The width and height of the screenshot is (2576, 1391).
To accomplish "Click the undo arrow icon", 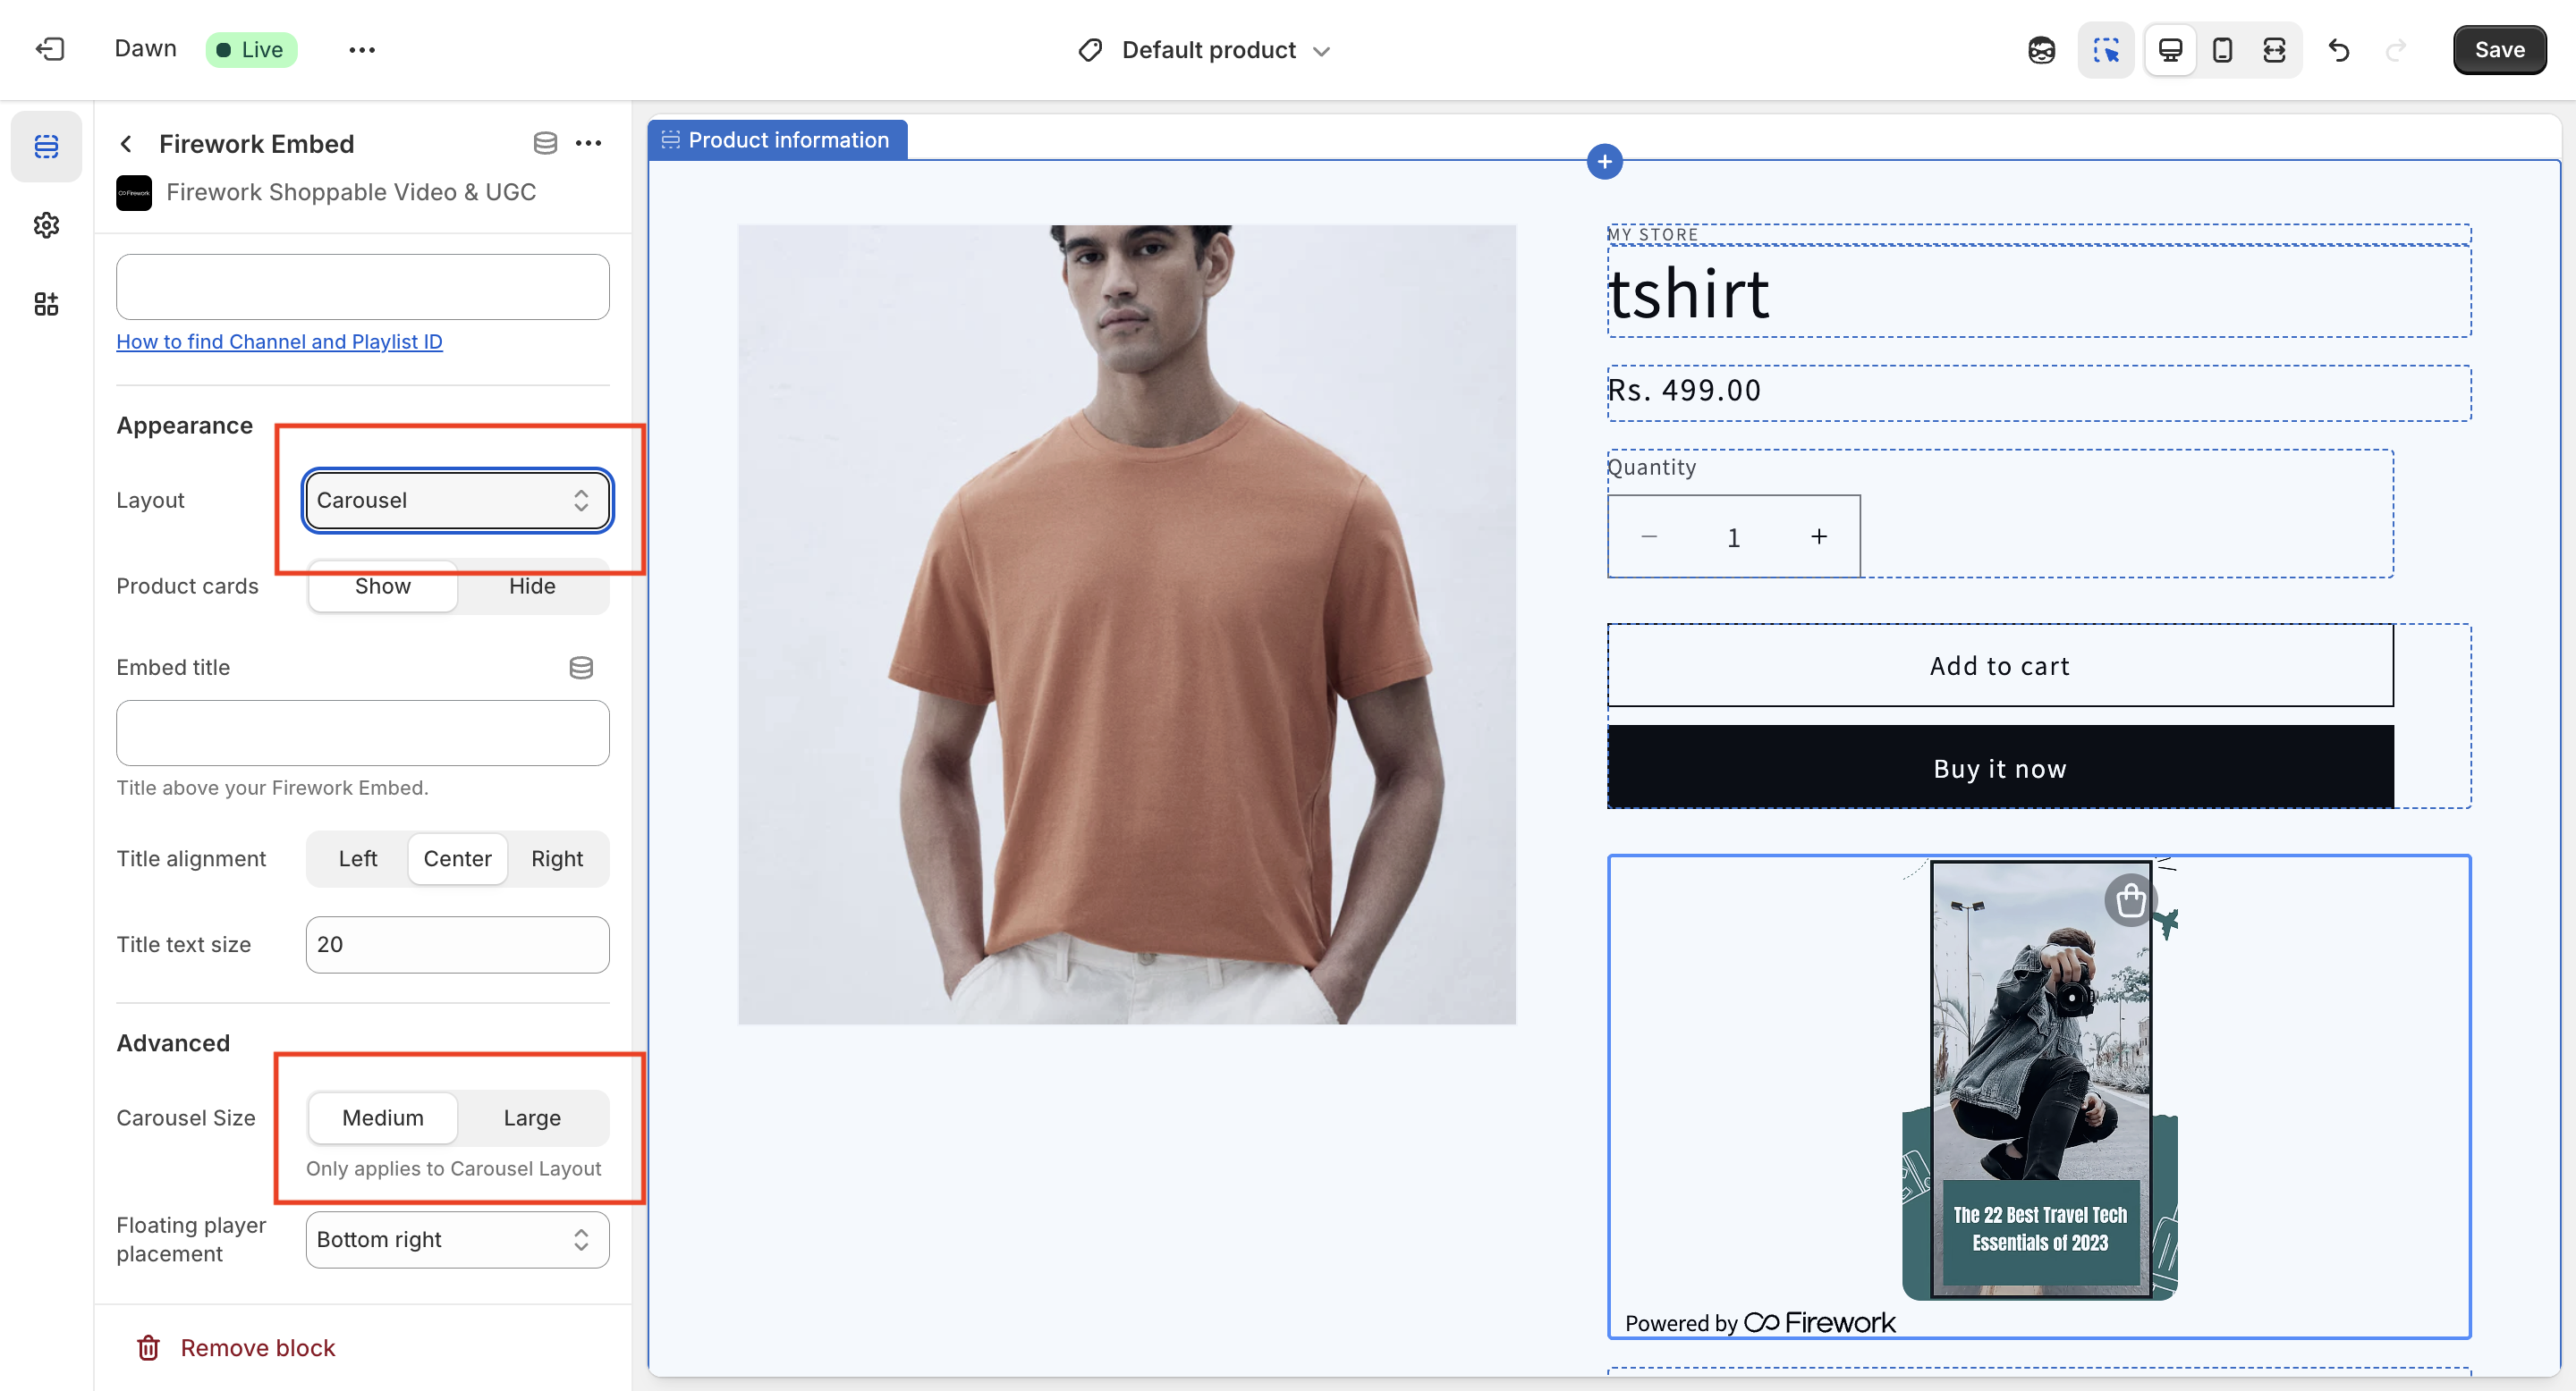I will [2339, 50].
